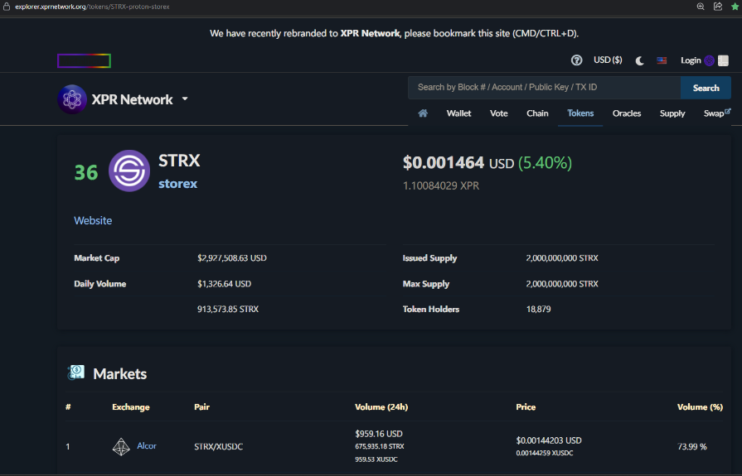Click the 1.10084029 XPR value
Screen dimensions: 742x476
[x=441, y=185]
